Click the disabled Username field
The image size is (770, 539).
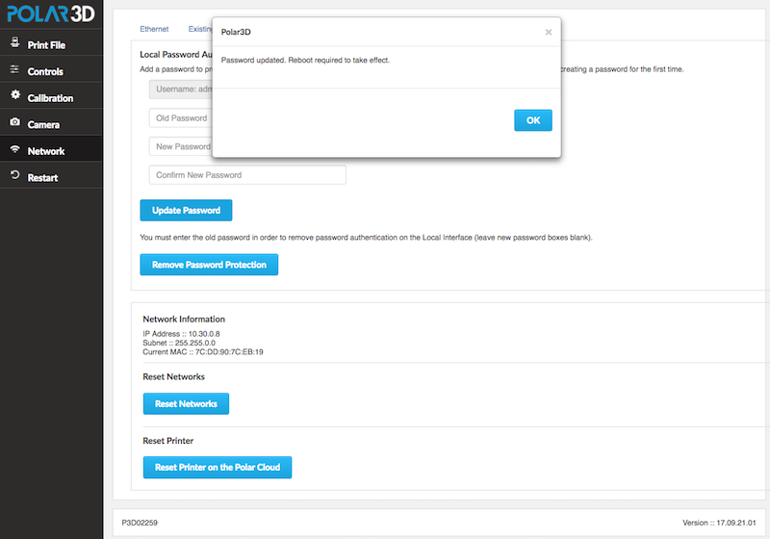coord(181,90)
